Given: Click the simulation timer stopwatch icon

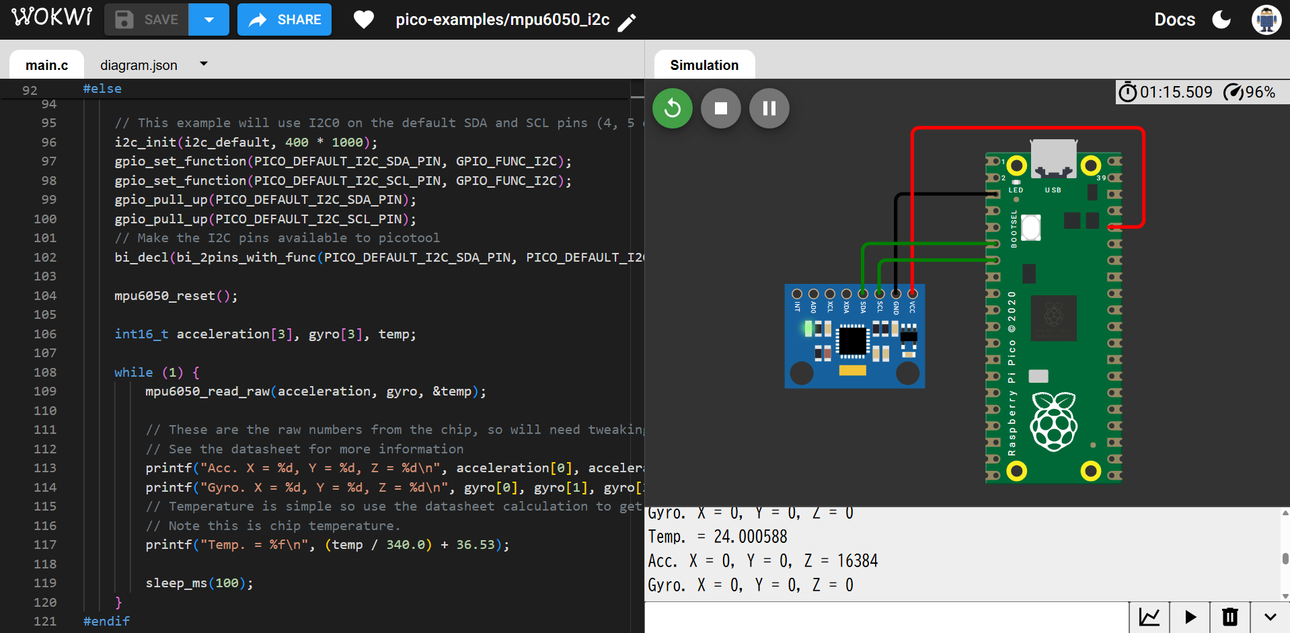Looking at the screenshot, I should 1127,92.
